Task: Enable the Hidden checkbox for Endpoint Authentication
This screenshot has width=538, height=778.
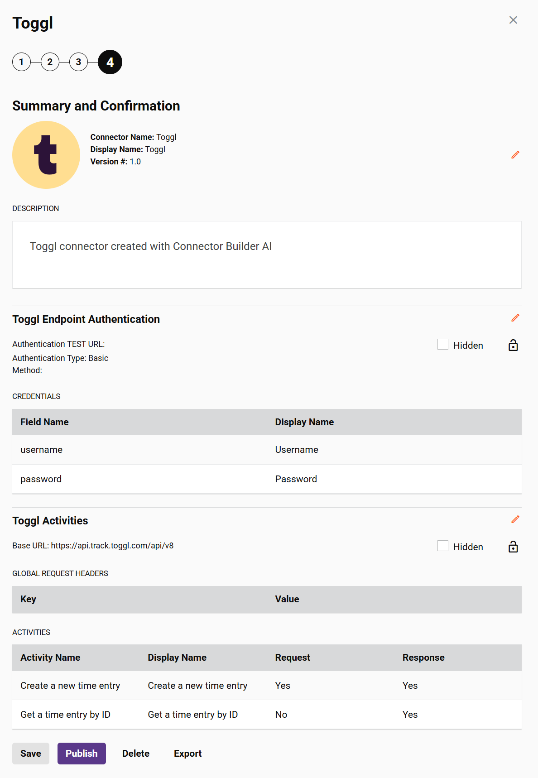Action: (x=442, y=344)
